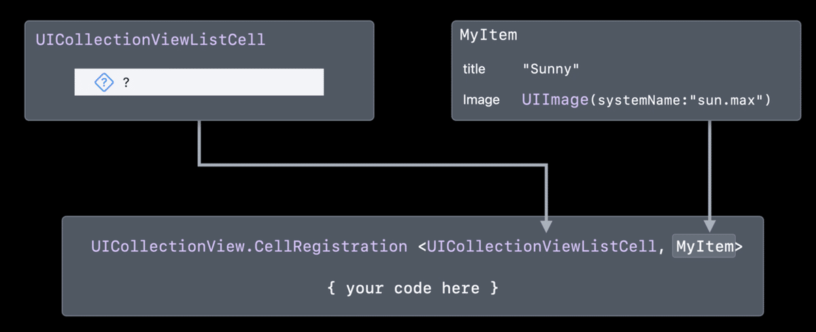
Task: Click the arrowhead pointing at highlighted MyItem
Action: pos(709,226)
